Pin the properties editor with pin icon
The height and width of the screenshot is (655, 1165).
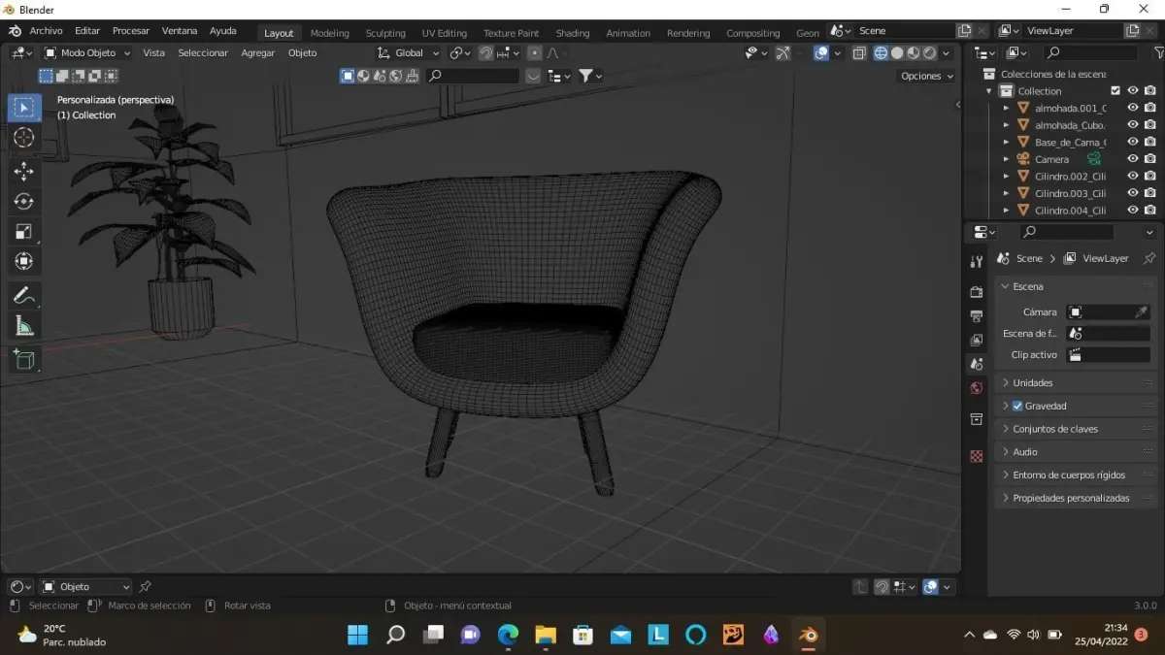[x=1149, y=258]
